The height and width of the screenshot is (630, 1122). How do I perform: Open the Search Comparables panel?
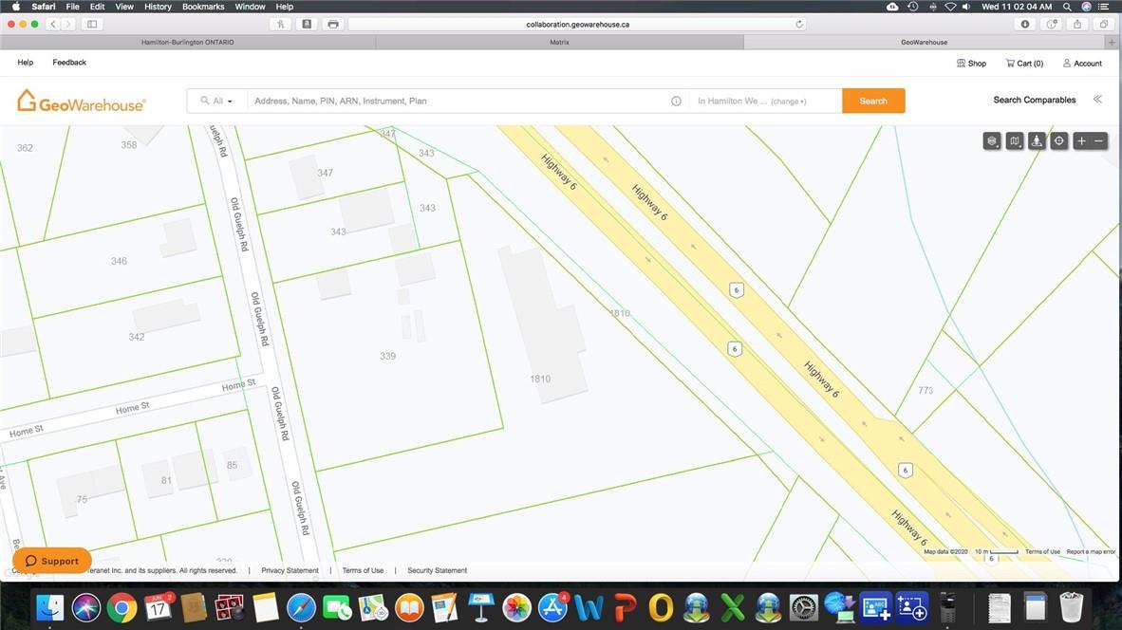1034,101
